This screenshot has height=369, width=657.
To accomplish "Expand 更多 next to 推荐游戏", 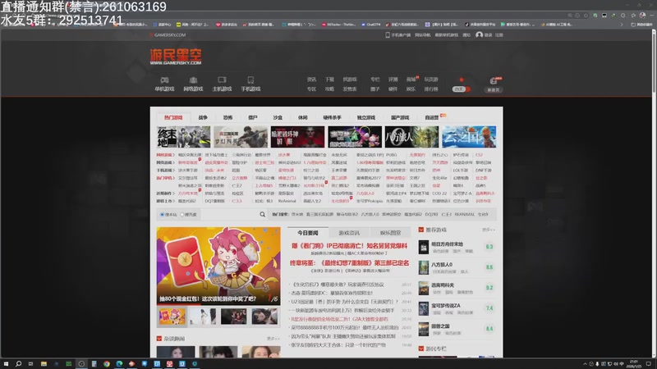I will pyautogui.click(x=489, y=230).
